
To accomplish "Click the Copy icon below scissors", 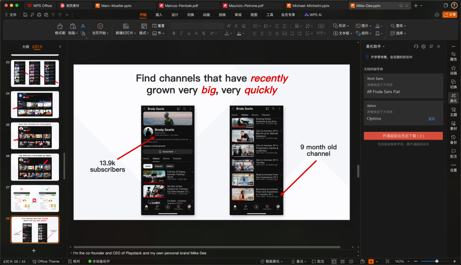I will point(83,33).
